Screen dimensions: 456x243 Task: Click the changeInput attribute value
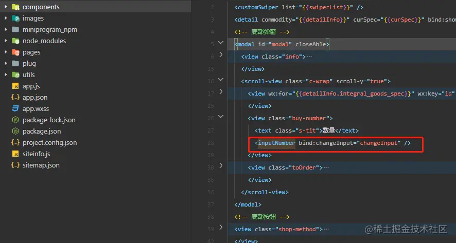379,143
